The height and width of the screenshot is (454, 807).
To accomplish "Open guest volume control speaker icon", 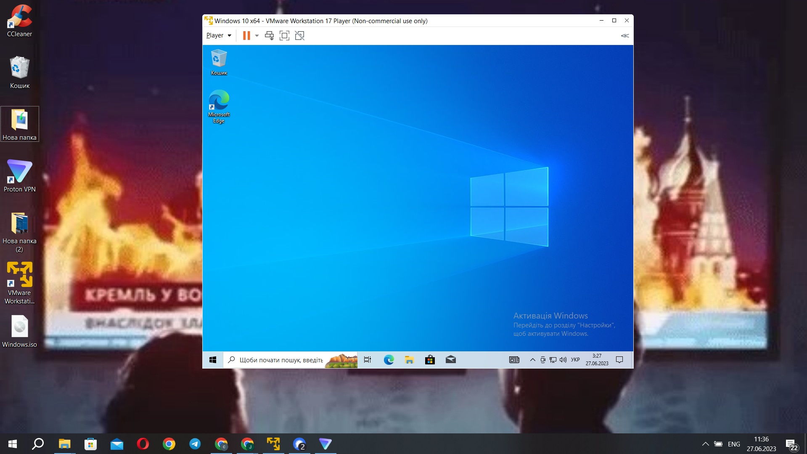I will point(563,360).
